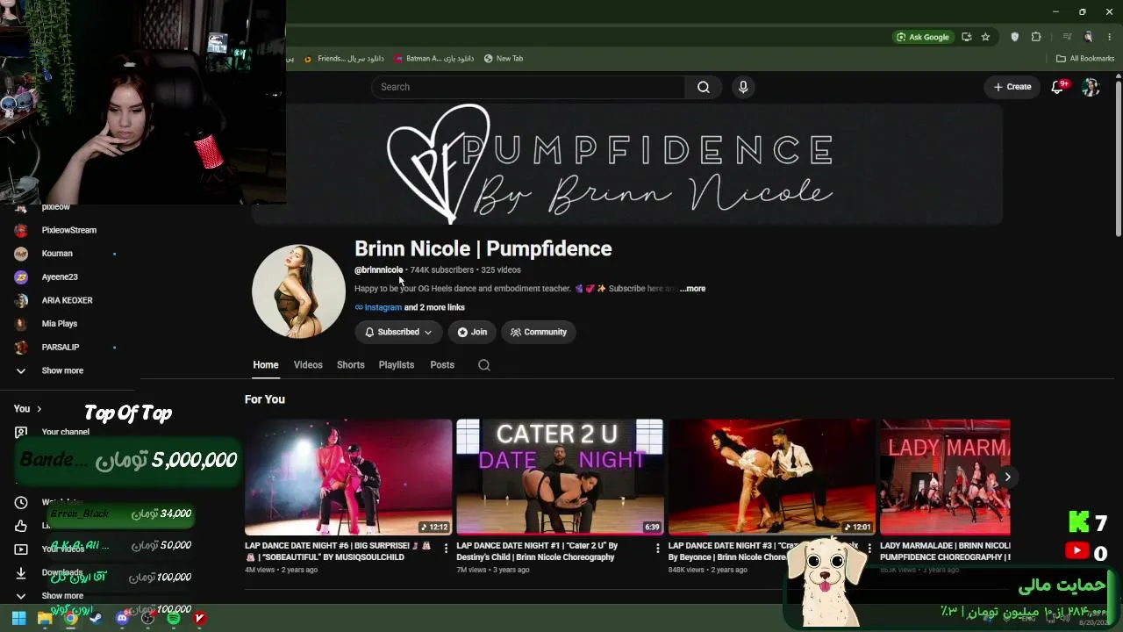Play LAP DANCE DATE NIGHT #6 thumbnail
This screenshot has width=1123, height=632.
pos(348,477)
